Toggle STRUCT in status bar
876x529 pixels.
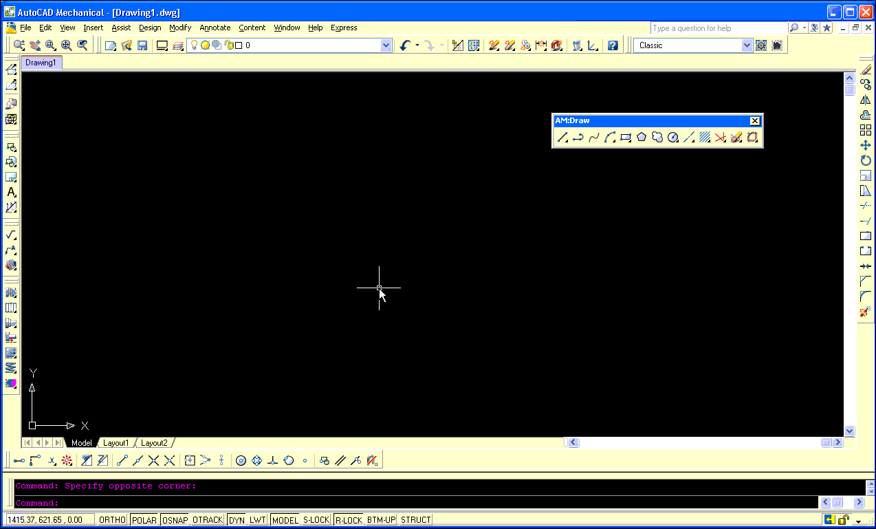tap(415, 520)
